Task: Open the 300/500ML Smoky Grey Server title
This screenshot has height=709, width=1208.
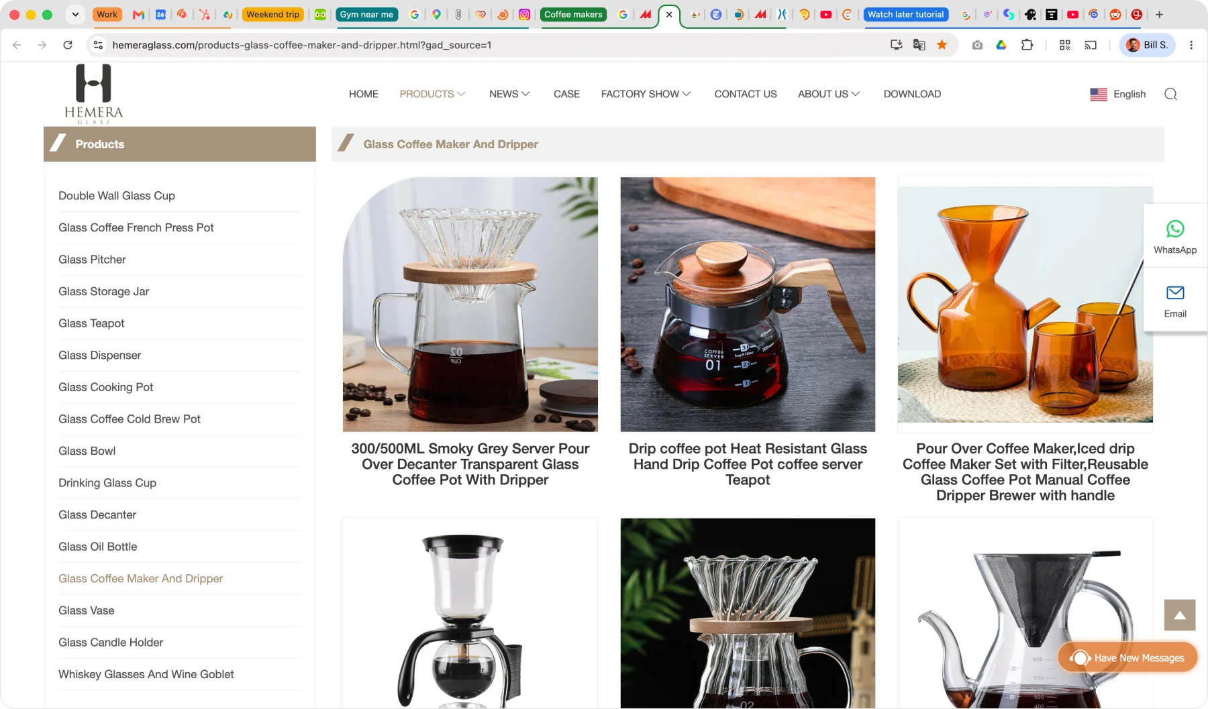Action: click(470, 464)
